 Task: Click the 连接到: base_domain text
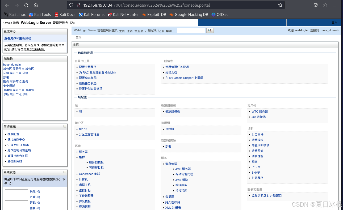(325, 30)
